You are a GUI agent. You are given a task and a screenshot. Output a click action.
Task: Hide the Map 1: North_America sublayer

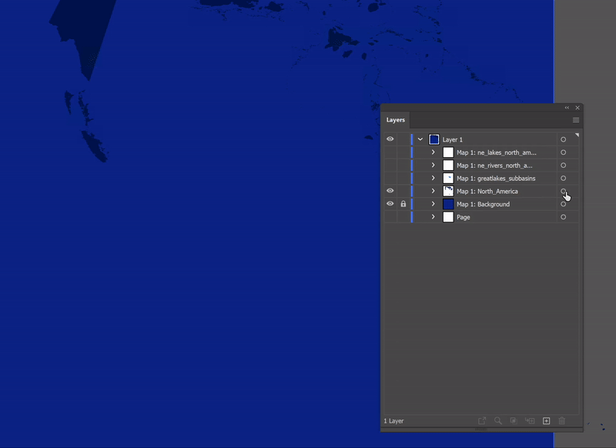tap(390, 191)
